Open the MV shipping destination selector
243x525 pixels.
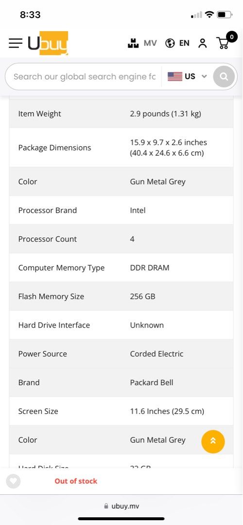[x=142, y=43]
